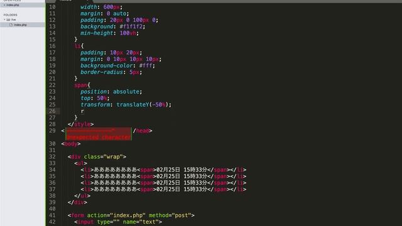Click the 'li{' selector on line 16
This screenshot has width=402, height=226.
coord(79,46)
